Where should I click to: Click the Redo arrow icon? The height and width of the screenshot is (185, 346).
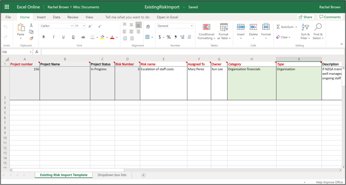pos(5,37)
